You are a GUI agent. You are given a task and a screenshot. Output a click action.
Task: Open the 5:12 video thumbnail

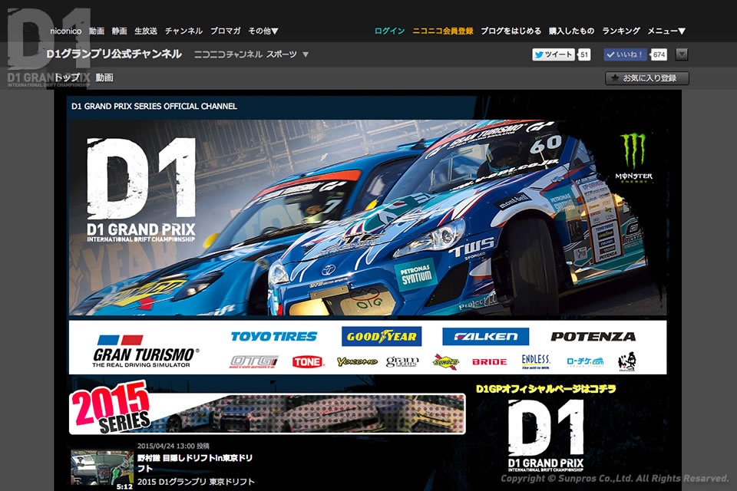coord(102,470)
